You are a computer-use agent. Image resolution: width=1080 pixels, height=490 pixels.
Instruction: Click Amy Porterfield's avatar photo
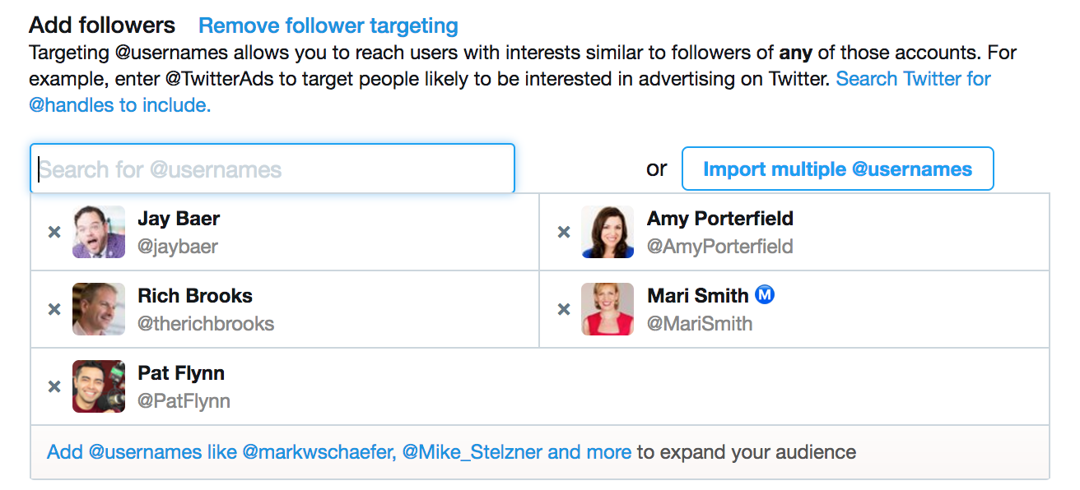click(x=607, y=232)
